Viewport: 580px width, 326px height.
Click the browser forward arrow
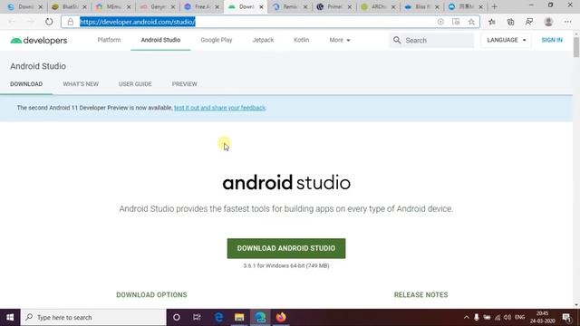30,22
